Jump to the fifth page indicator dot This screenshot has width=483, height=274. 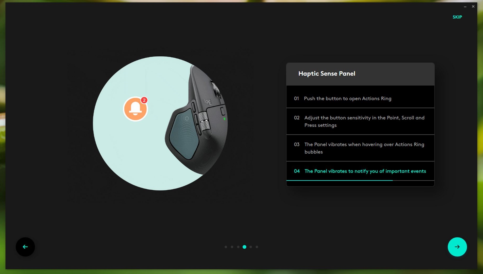[x=251, y=247]
